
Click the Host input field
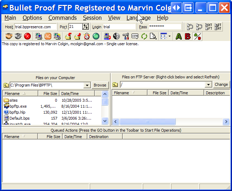[x=35, y=27]
